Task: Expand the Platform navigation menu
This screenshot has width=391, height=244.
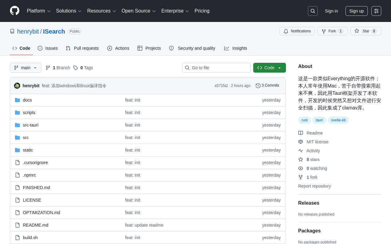Action: click(38, 11)
